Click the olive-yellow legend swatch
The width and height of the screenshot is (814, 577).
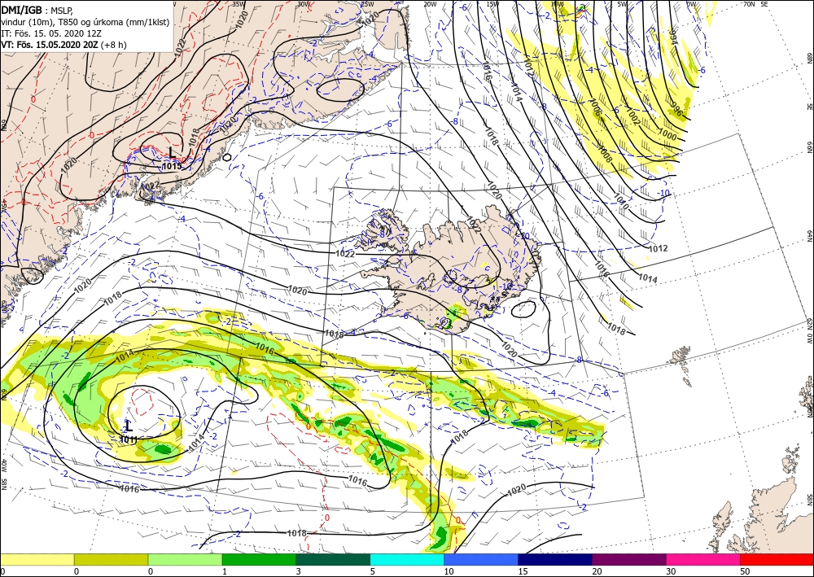tap(111, 559)
